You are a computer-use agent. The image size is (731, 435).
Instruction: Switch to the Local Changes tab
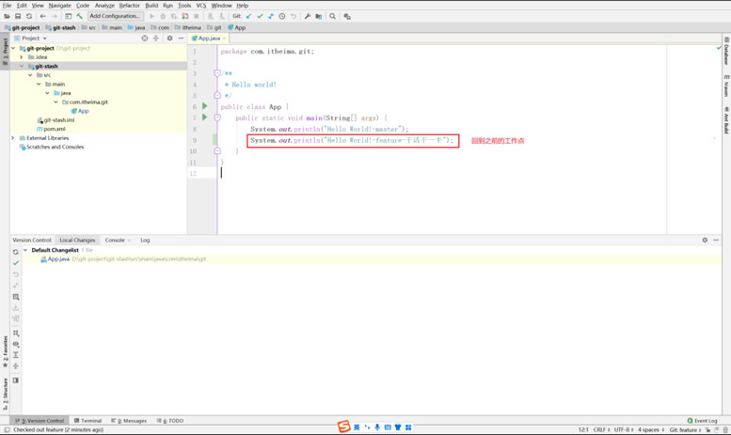point(77,240)
